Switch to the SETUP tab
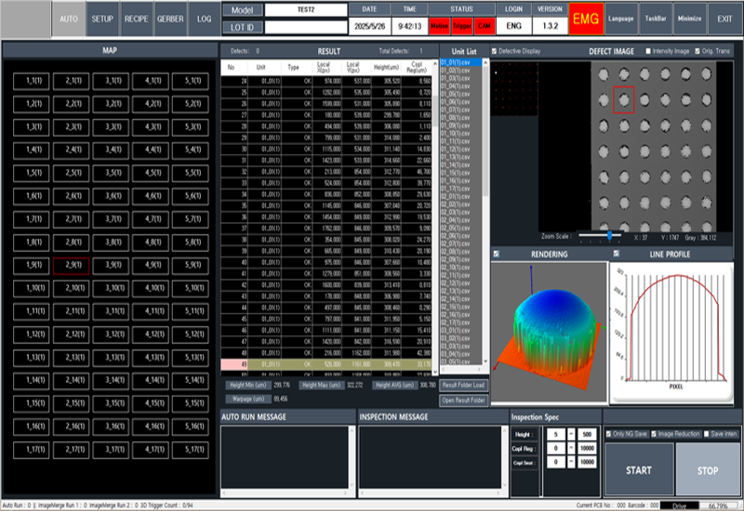 [101, 18]
